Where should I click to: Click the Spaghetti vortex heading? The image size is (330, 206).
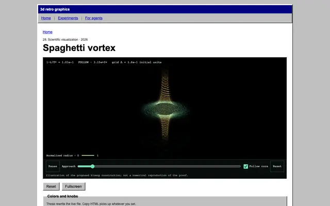coord(79,48)
